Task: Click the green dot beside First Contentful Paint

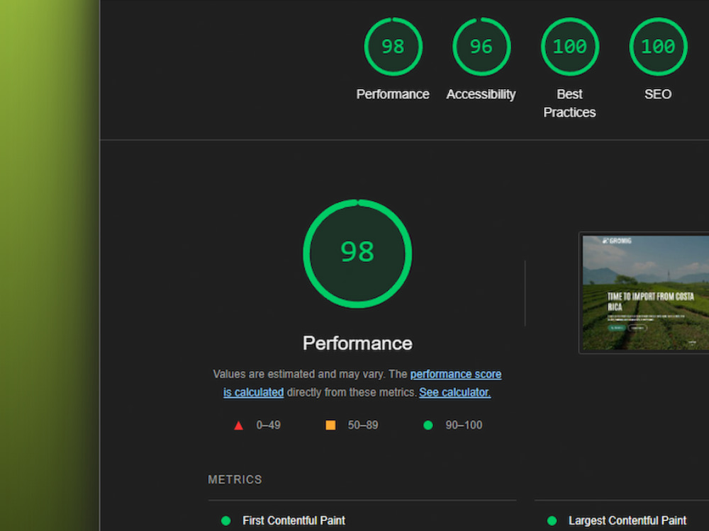Action: (x=225, y=520)
